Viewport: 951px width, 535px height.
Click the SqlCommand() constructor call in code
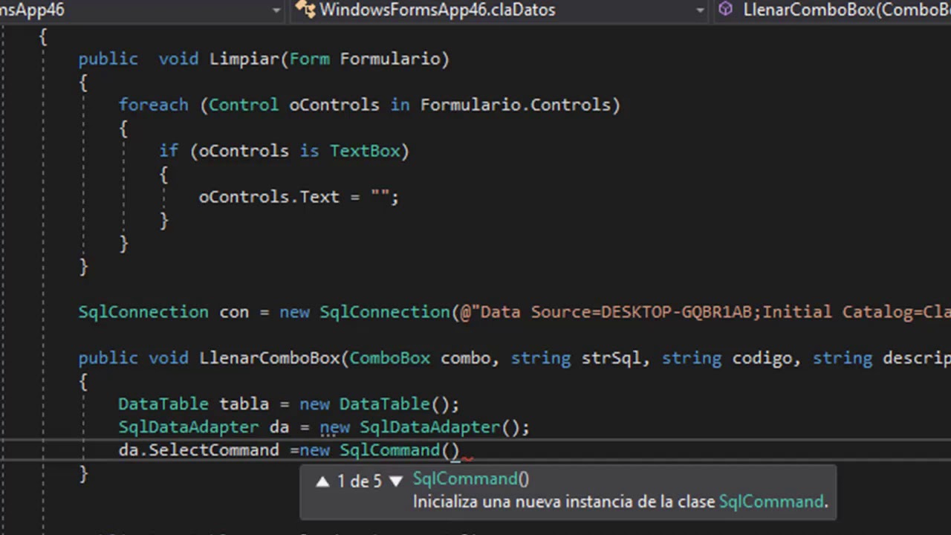pos(400,450)
